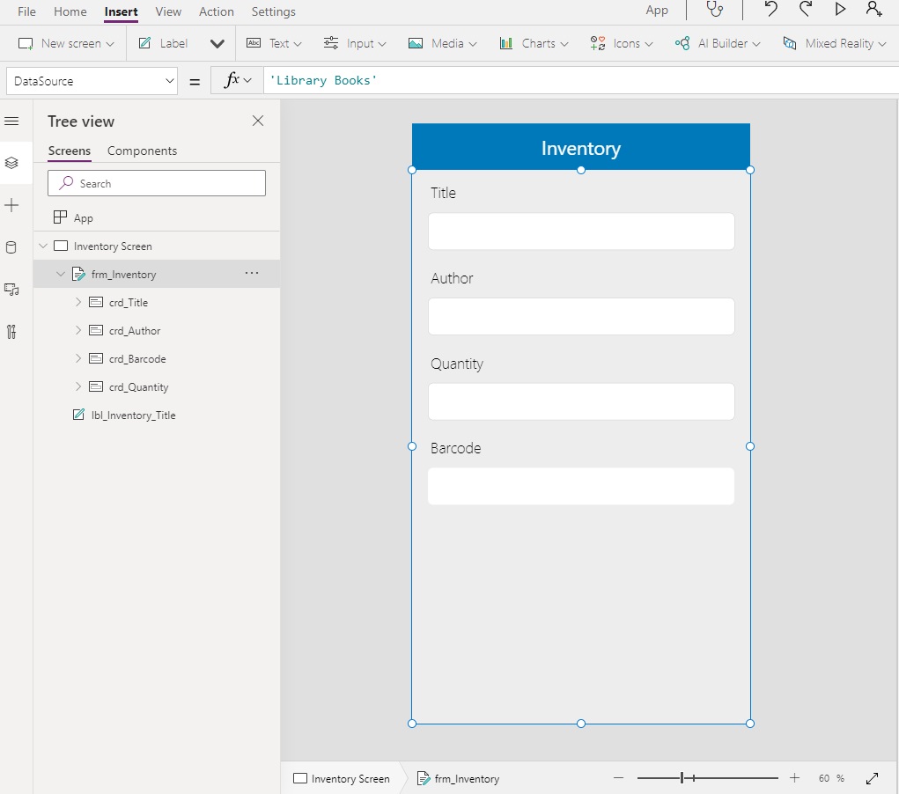Toggle the hamburger menu in left rail
Screen dimensions: 899x794
tap(11, 121)
